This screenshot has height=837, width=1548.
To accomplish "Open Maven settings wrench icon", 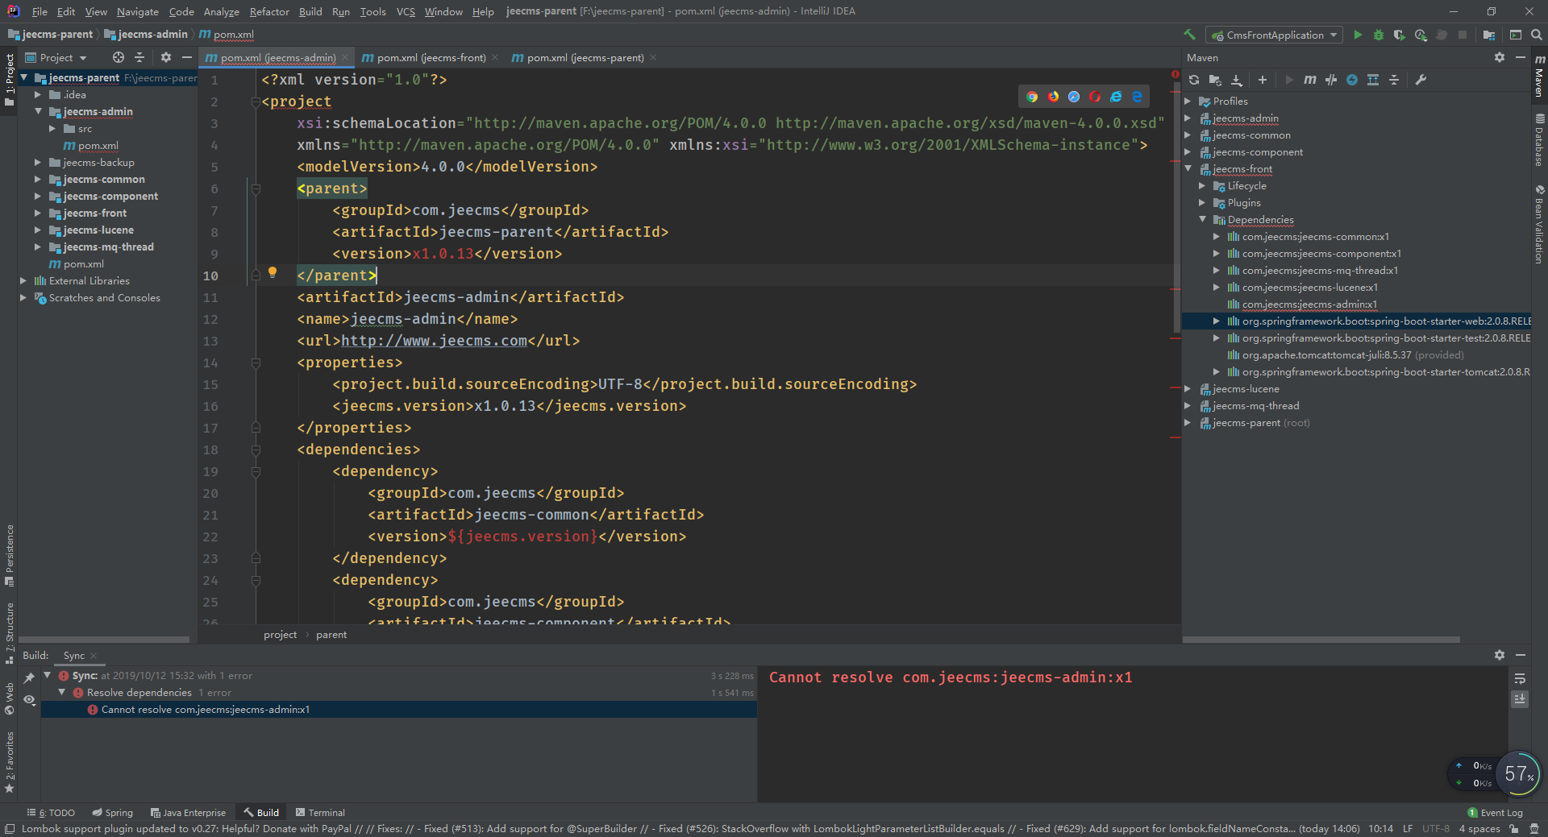I will [1421, 80].
